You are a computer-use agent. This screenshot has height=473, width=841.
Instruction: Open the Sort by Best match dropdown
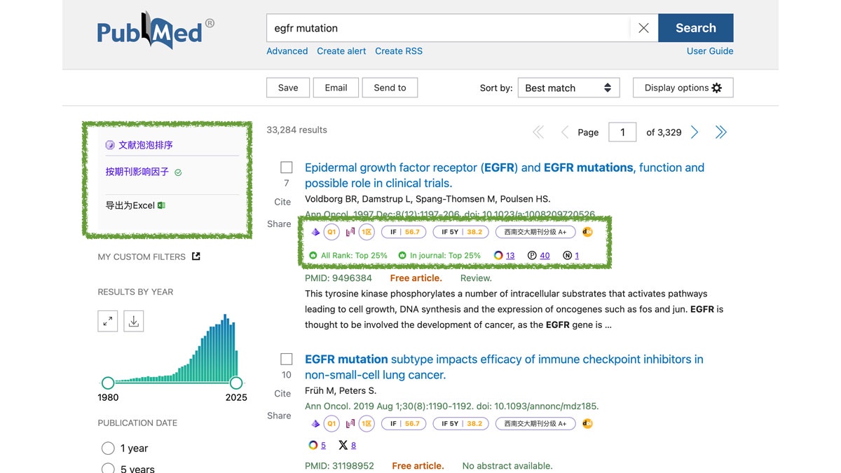click(568, 88)
